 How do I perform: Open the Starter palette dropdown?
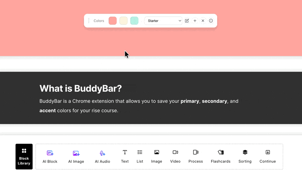(x=163, y=21)
